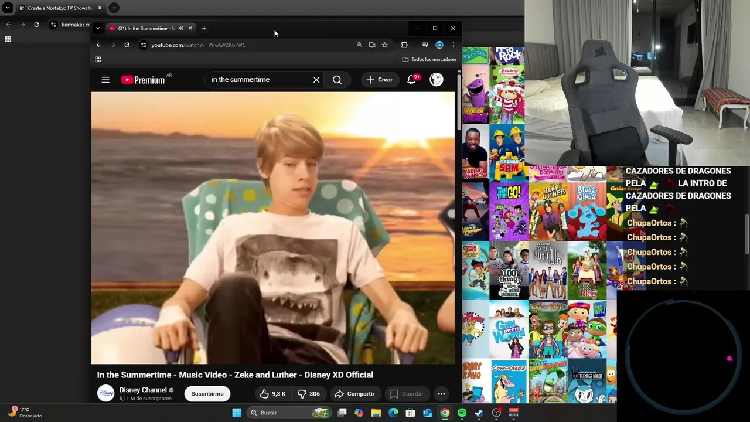Select Cow and Chicken tile in tiermaker

(x=509, y=381)
